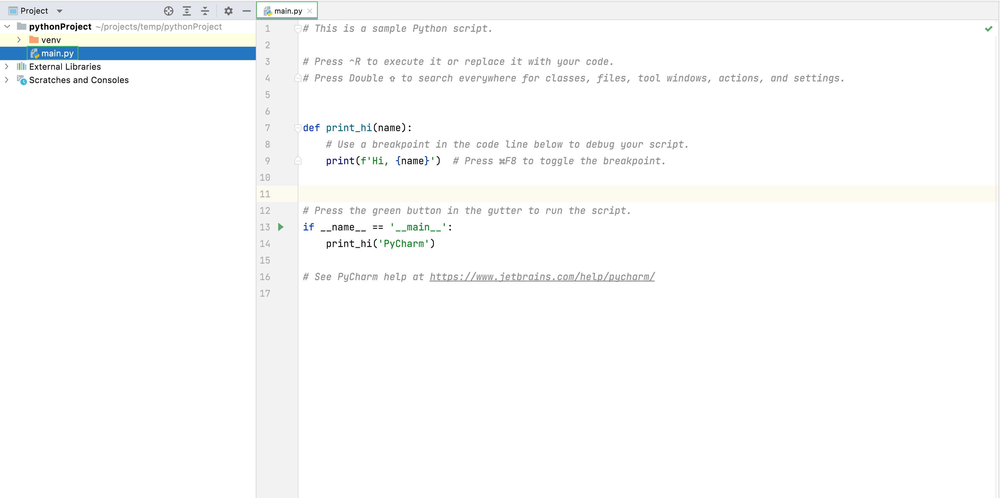This screenshot has width=1000, height=498.
Task: Run the script via green gutter arrow
Action: (x=281, y=227)
